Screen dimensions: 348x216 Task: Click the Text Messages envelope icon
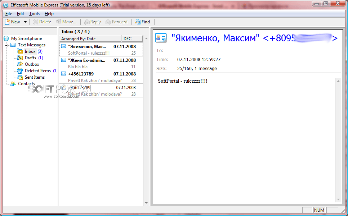(x=13, y=45)
